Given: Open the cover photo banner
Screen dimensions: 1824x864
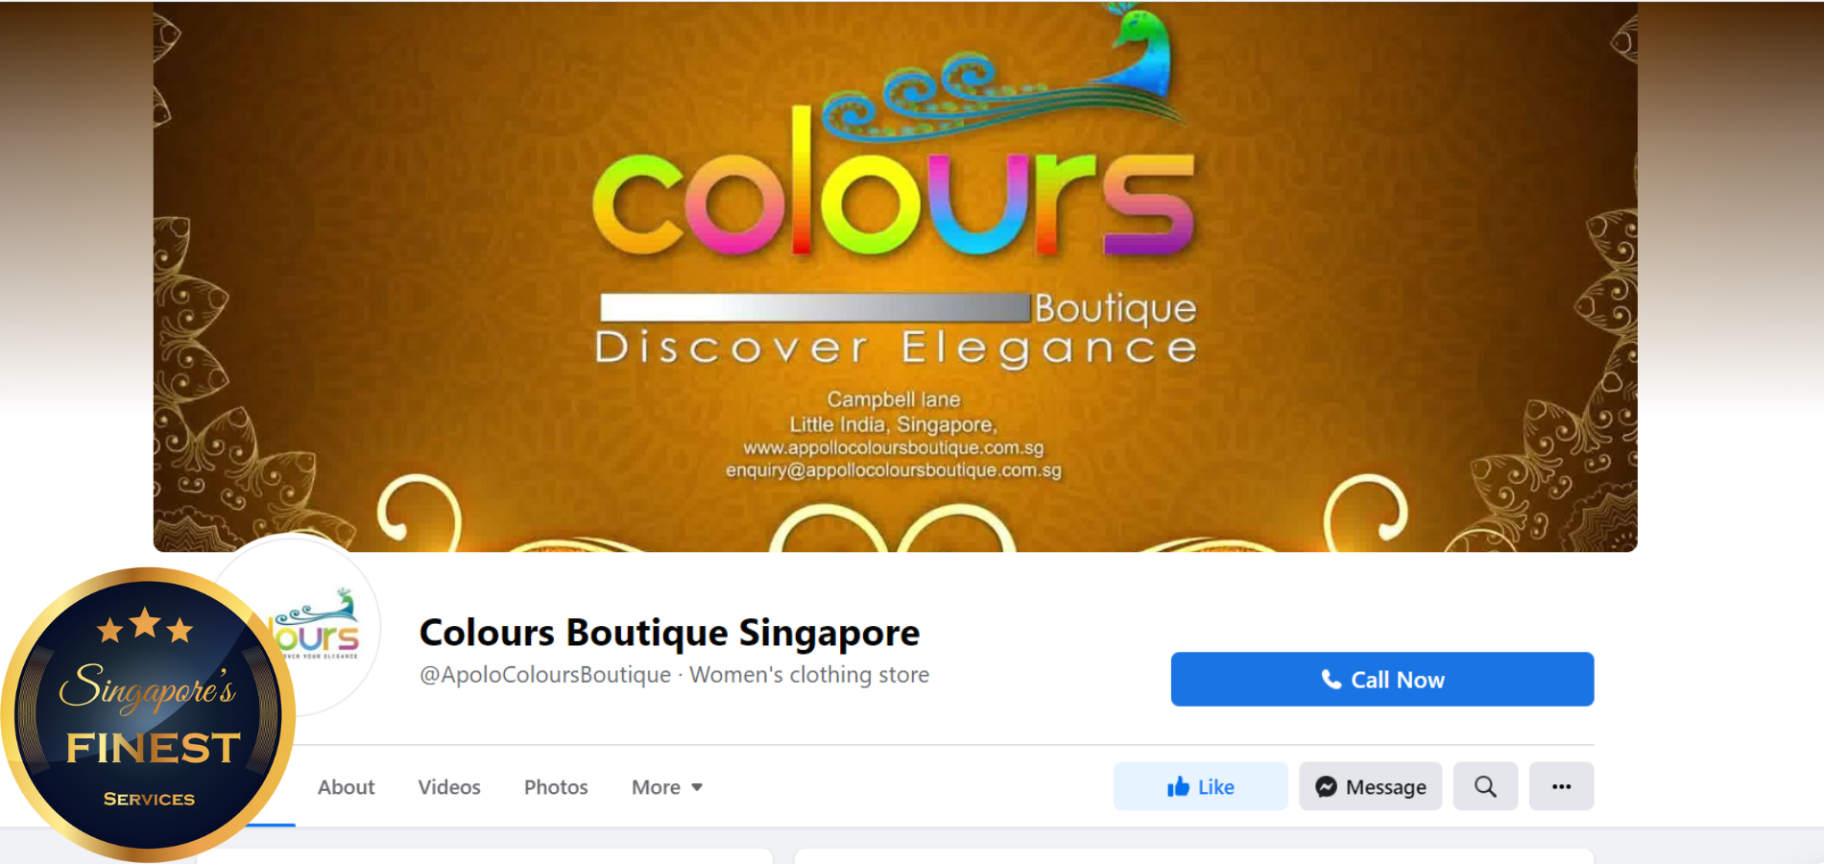Looking at the screenshot, I should (895, 276).
